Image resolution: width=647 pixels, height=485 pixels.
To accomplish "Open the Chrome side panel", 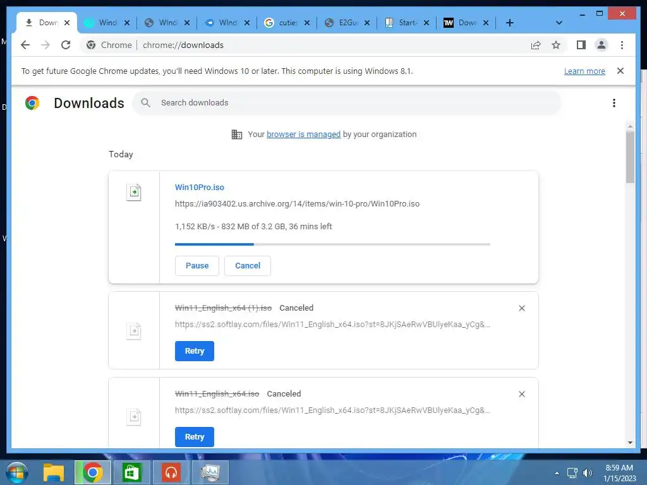I will click(581, 45).
